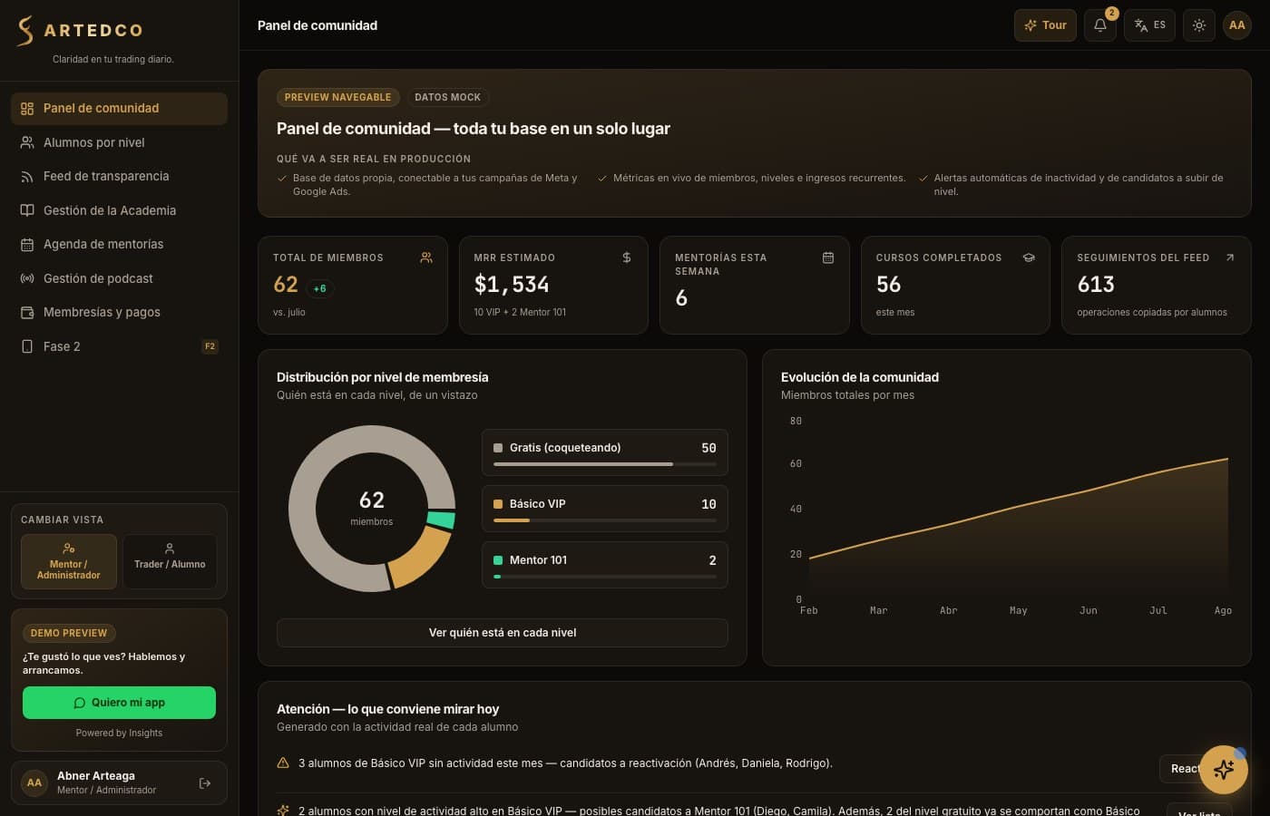Click the PREVIEW NAVEGABLE badge

337,97
